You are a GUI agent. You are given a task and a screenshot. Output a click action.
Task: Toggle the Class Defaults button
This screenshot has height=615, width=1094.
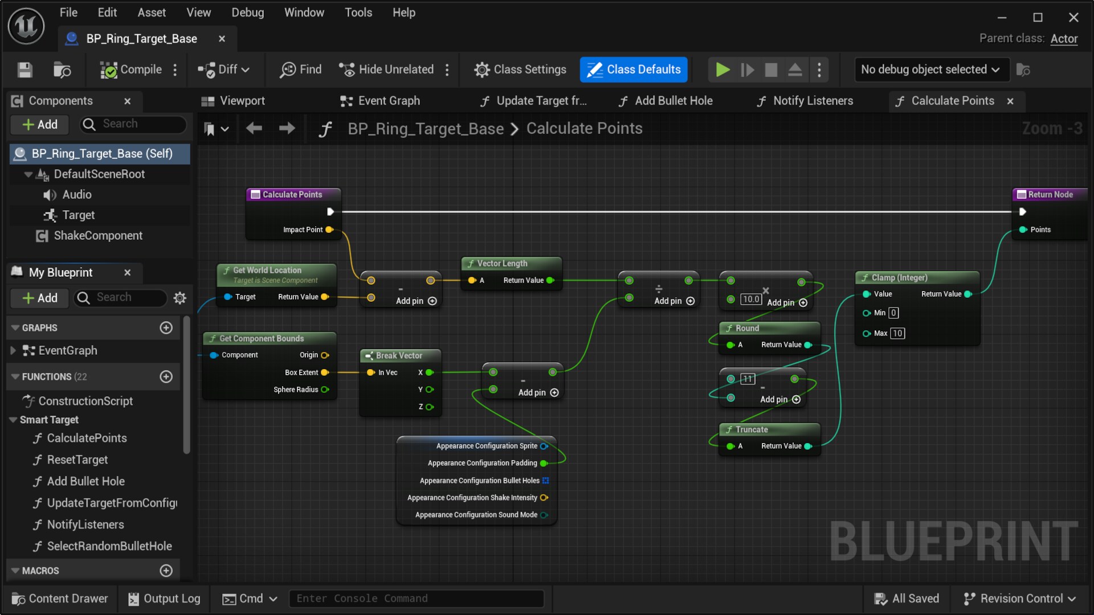pos(634,69)
